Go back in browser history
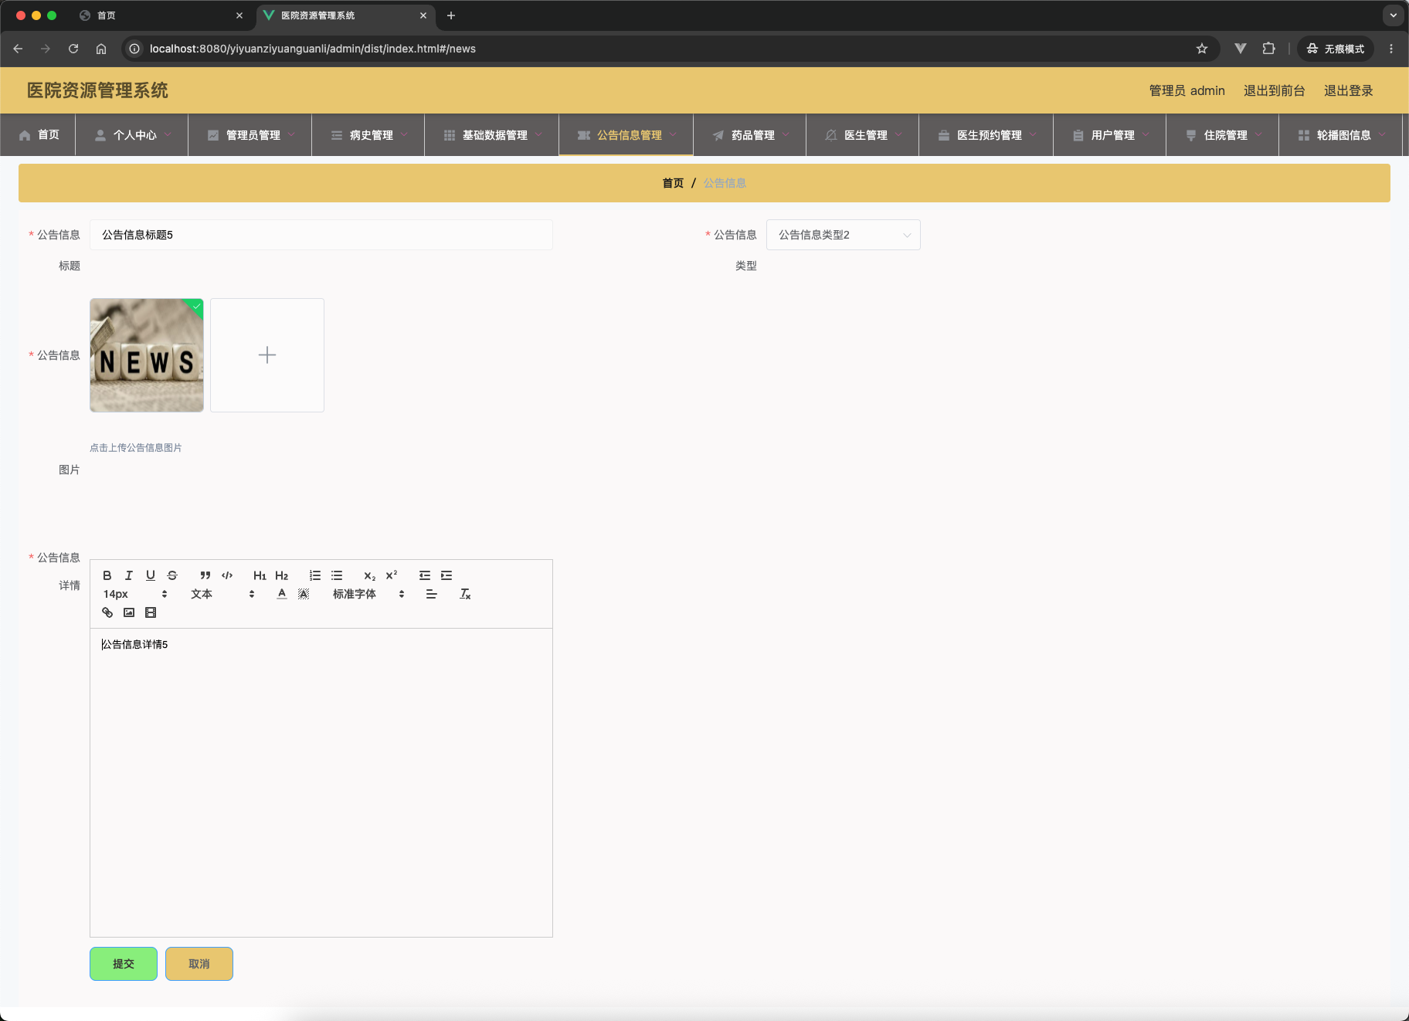1409x1021 pixels. (x=18, y=49)
